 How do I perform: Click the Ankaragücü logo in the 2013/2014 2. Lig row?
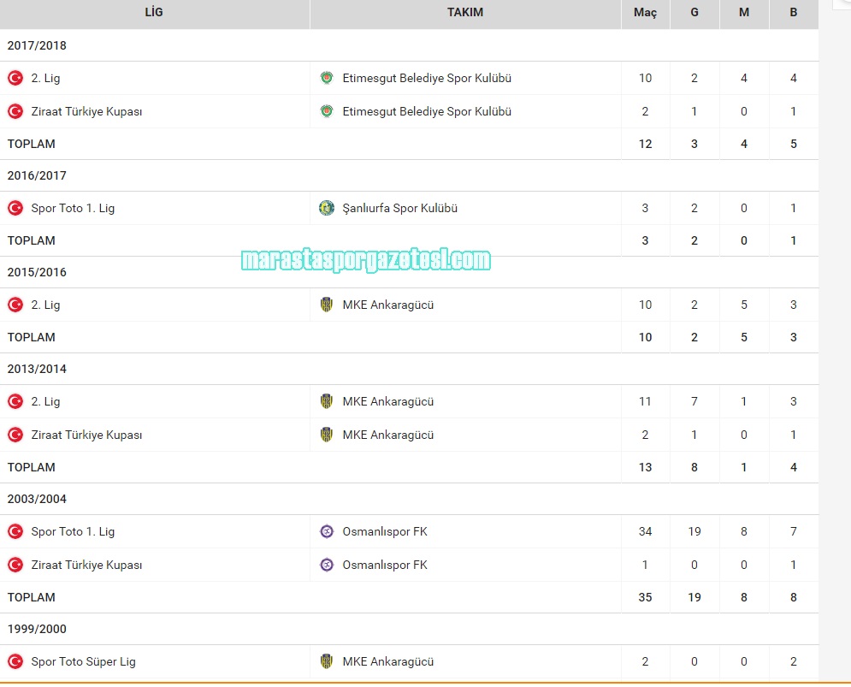(327, 401)
